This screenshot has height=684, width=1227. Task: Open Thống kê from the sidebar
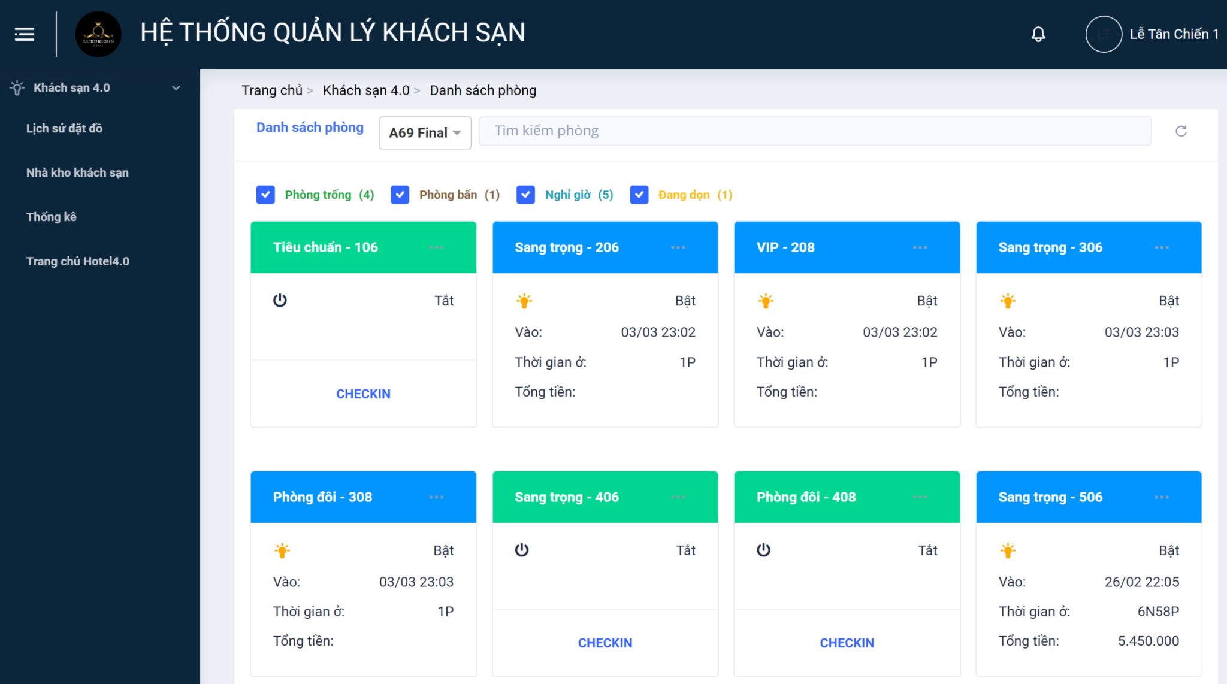coord(51,217)
